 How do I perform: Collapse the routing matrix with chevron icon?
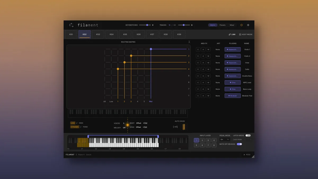(x=189, y=42)
